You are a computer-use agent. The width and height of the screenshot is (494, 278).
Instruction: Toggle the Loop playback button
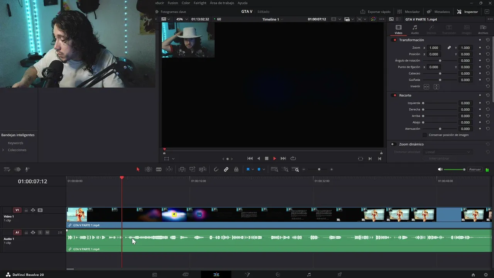tap(293, 158)
